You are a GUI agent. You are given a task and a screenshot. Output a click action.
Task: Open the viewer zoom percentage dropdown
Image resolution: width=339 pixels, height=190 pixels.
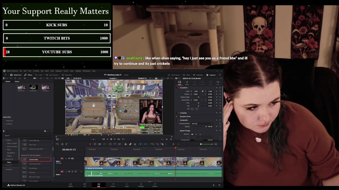tap(69, 78)
